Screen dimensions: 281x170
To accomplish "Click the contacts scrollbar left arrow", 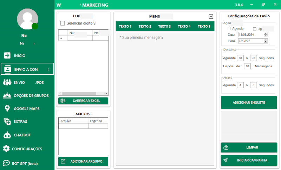I will 60,94.
